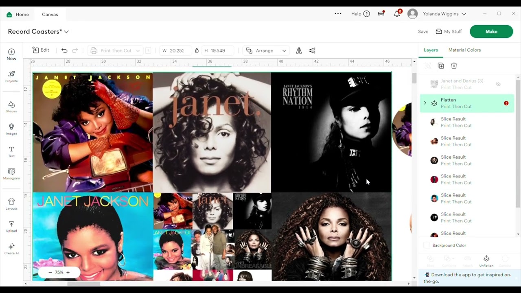Image resolution: width=521 pixels, height=293 pixels.
Task: Click the canvas horizontal scrollbar thumb
Action: click(x=84, y=284)
